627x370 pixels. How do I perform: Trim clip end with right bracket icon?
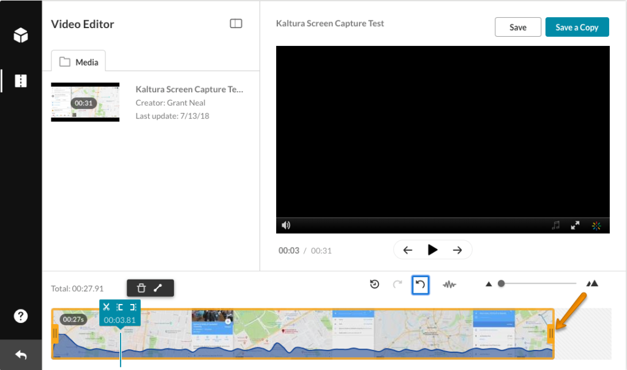[133, 306]
